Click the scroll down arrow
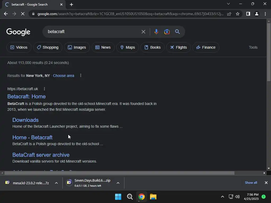Screen dimensions: 271x203 269,168
